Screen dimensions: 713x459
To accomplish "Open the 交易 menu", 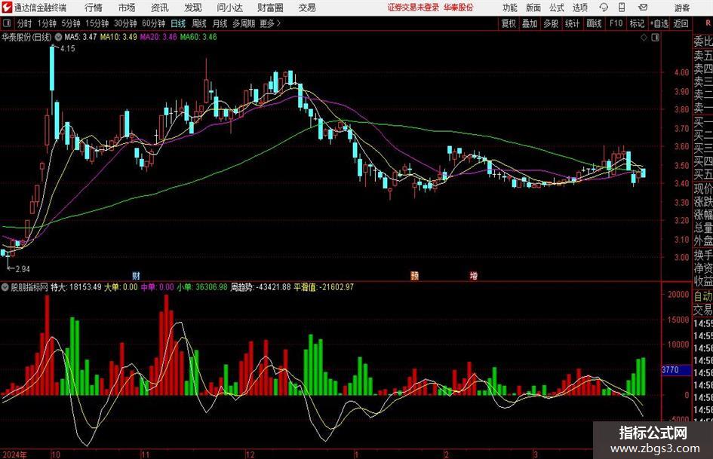I will click(307, 8).
